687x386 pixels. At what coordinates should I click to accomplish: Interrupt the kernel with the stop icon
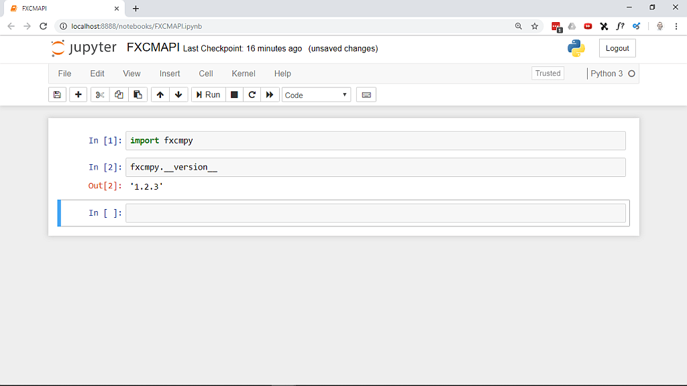234,94
